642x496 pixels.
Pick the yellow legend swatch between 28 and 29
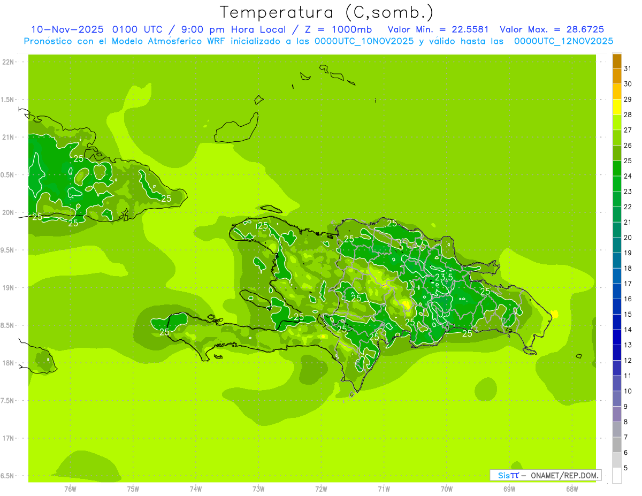point(617,107)
